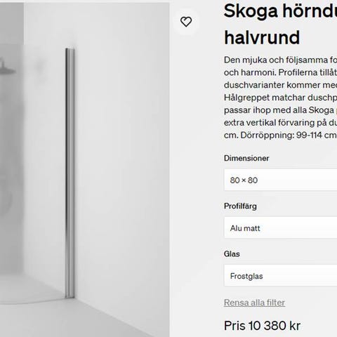Viewport: 337px width, 337px height.
Task: Click the shower head in the product photo
Action: tap(7, 68)
